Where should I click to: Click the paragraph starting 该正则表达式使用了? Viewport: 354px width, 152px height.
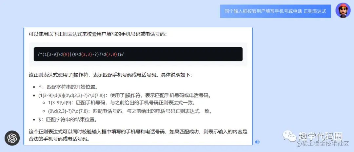point(110,75)
